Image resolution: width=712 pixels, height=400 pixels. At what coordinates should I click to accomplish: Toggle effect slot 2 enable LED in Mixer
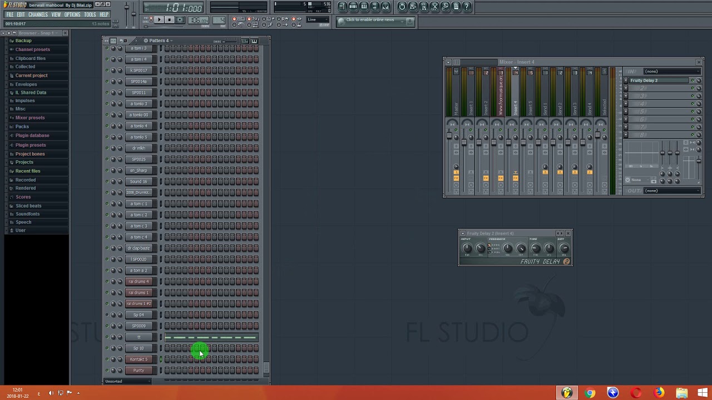coord(693,88)
